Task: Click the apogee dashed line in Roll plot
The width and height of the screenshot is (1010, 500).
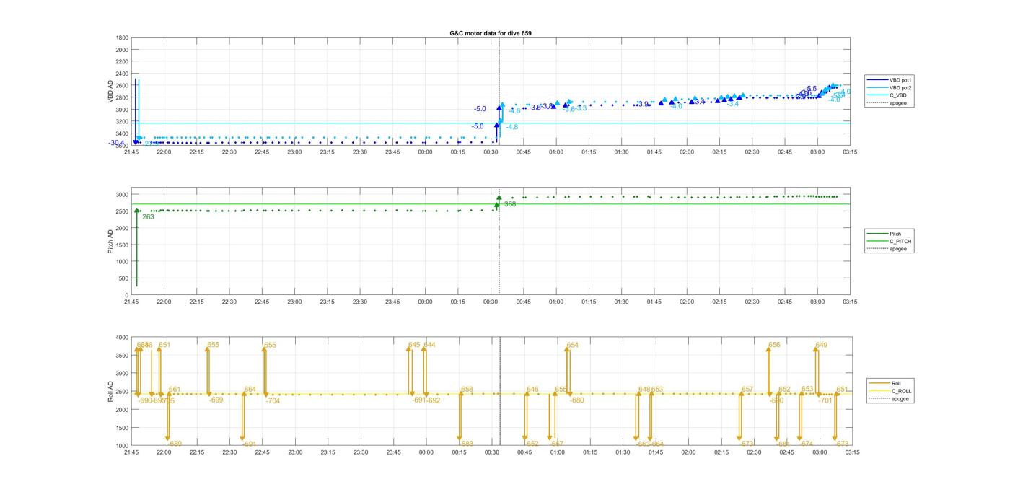Action: tap(500, 392)
